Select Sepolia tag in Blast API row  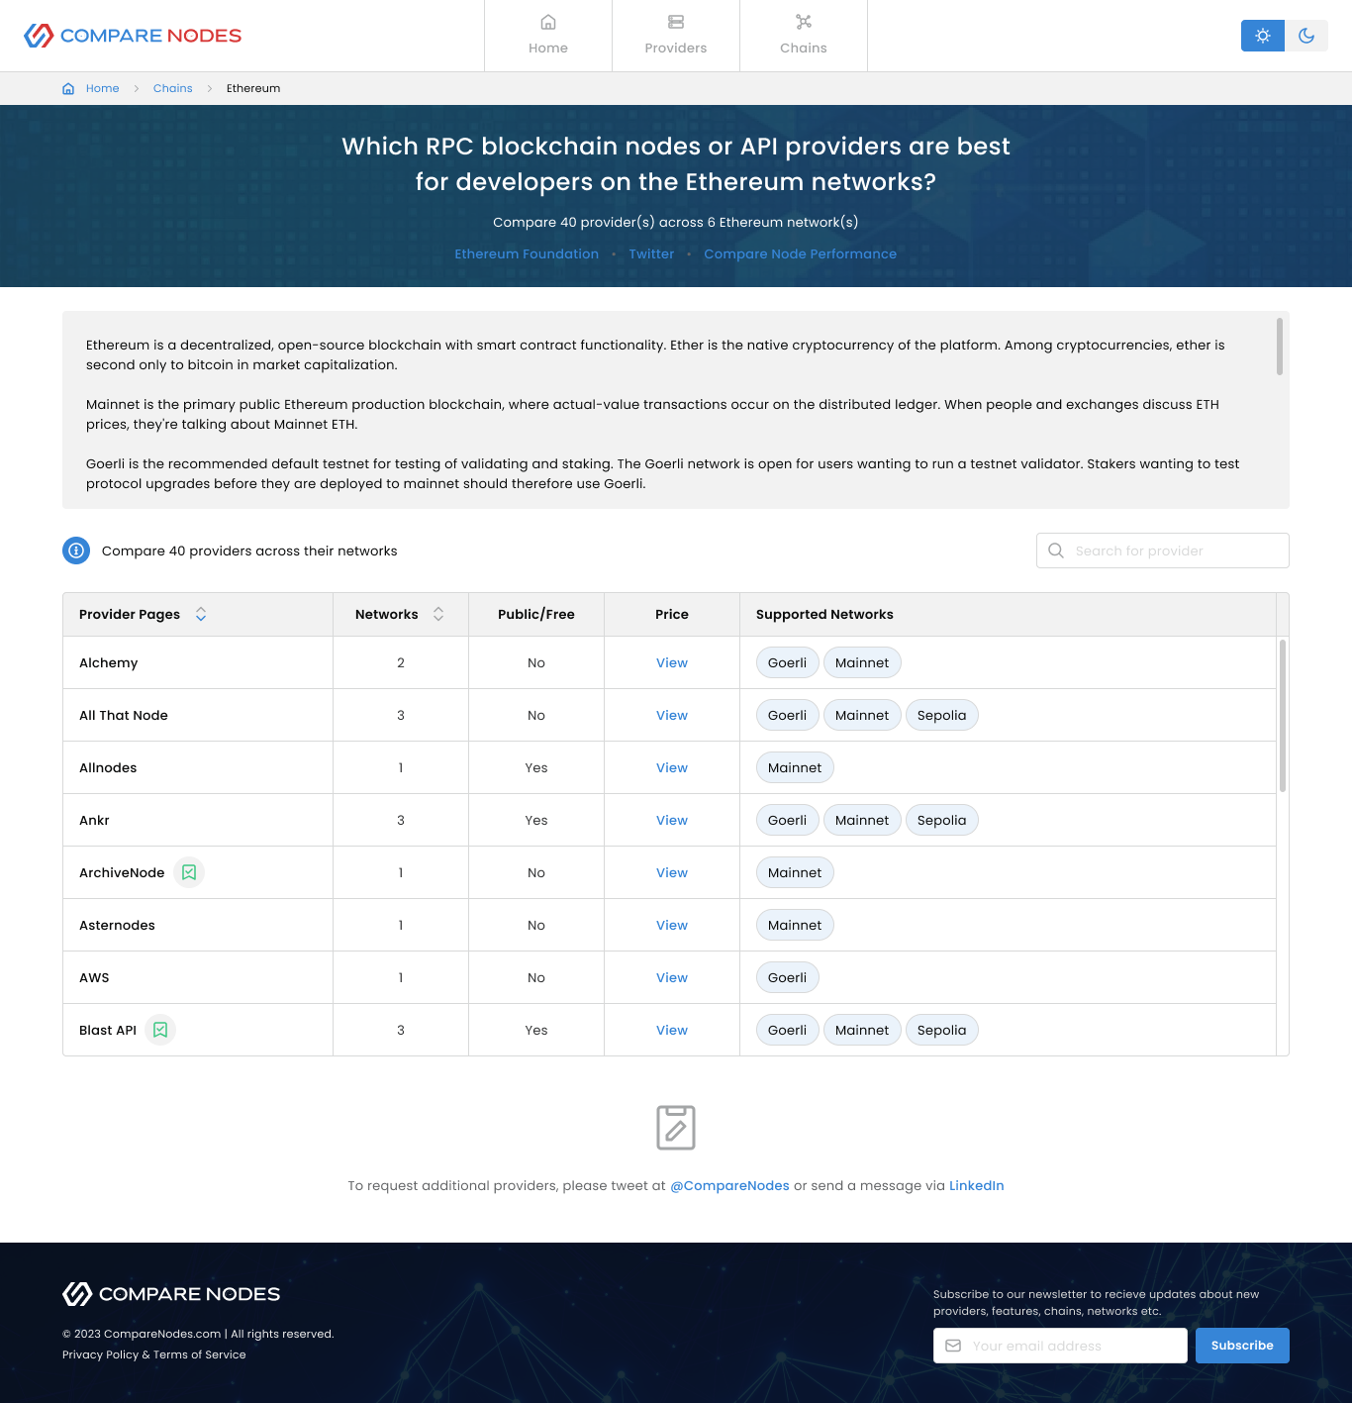(942, 1030)
